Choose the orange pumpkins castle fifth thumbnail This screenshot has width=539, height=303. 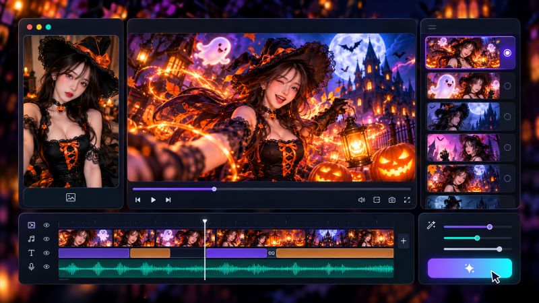(463, 178)
